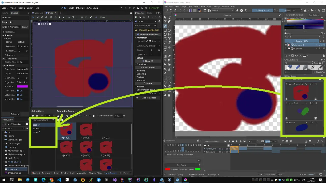Viewport: 326px width, 183px height.
Task: Enable Region Filter On checkbox
Action: pyautogui.click(x=18, y=62)
